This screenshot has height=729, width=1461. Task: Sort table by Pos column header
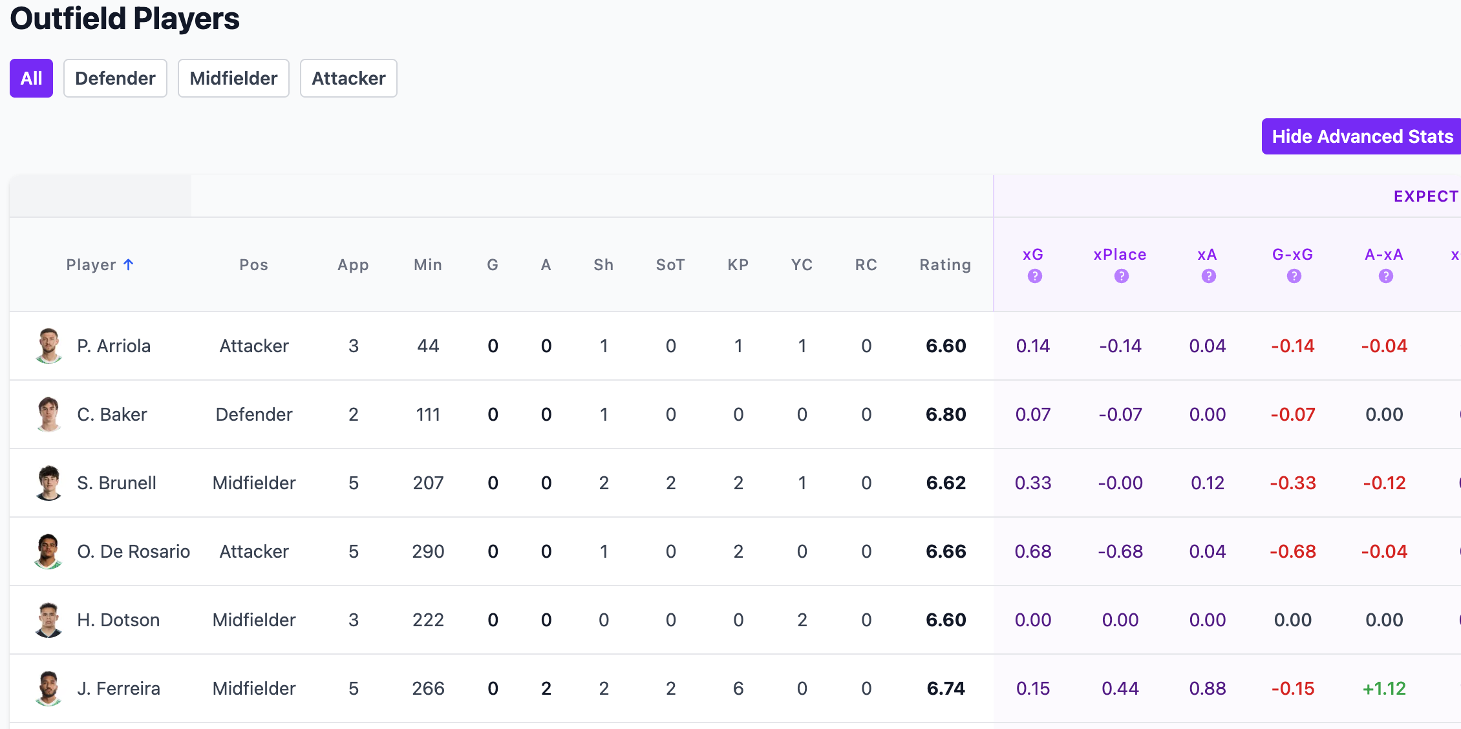[x=253, y=265]
